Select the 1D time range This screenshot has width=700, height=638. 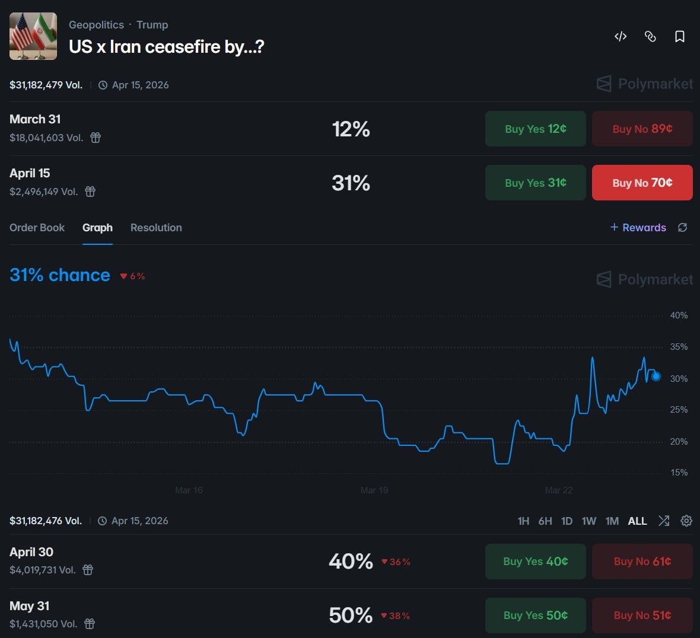(x=567, y=521)
